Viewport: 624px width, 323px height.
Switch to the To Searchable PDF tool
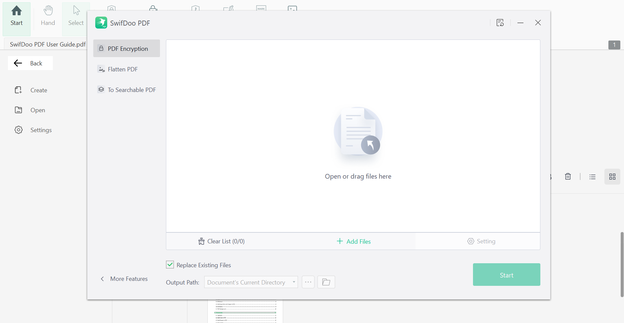click(x=131, y=89)
